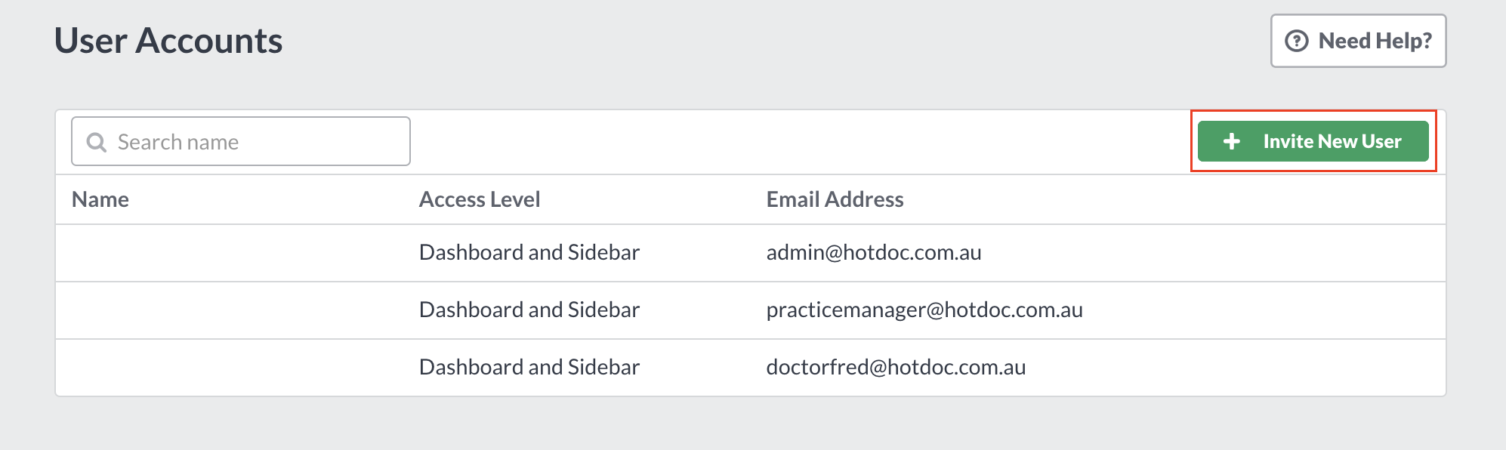Select the Email Address column header

click(x=835, y=199)
